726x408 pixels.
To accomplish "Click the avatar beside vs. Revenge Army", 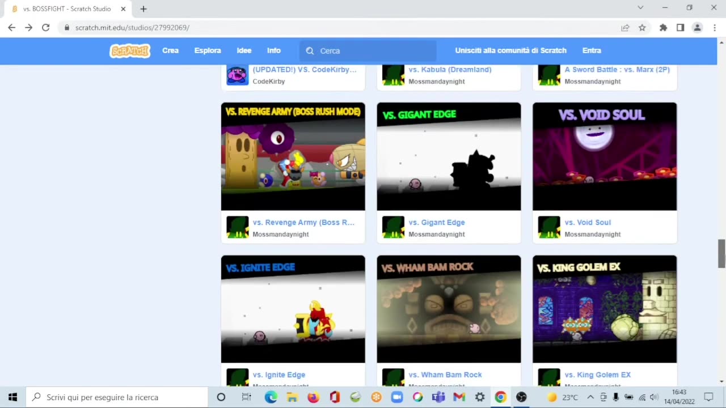I will [x=238, y=227].
